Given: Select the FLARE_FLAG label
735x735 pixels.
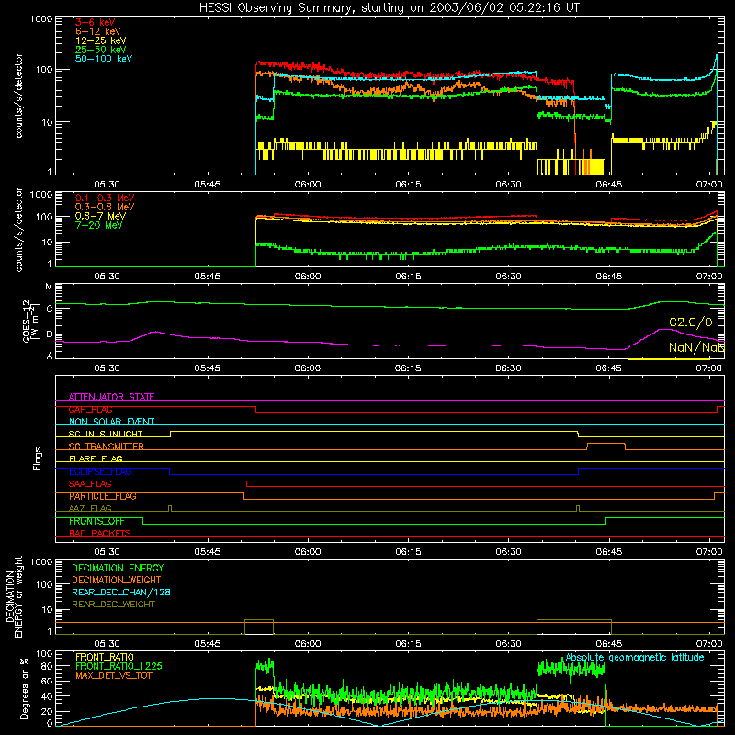Looking at the screenshot, I should tap(96, 458).
